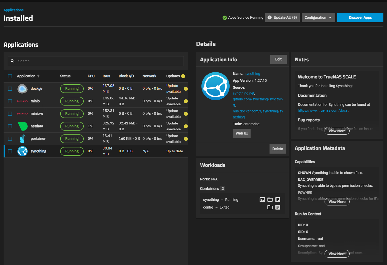
Task: Go to Applications breadcrumb link
Action: coord(14,10)
